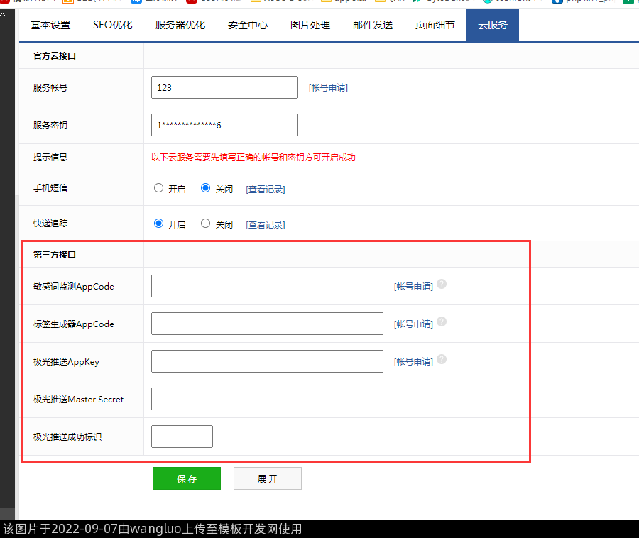This screenshot has width=639, height=538.
Task: Open 查看记录 link for 快递追踪
Action: coord(266,225)
